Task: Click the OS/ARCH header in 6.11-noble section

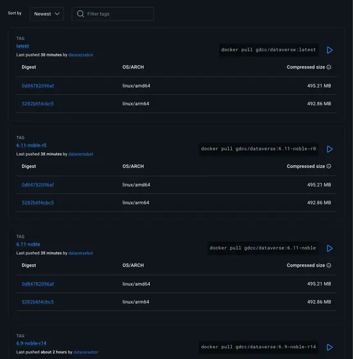Action: tap(133, 265)
